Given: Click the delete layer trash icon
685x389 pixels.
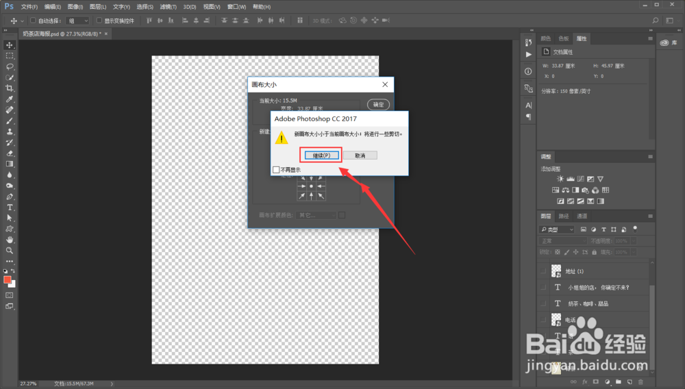Looking at the screenshot, I should (641, 381).
